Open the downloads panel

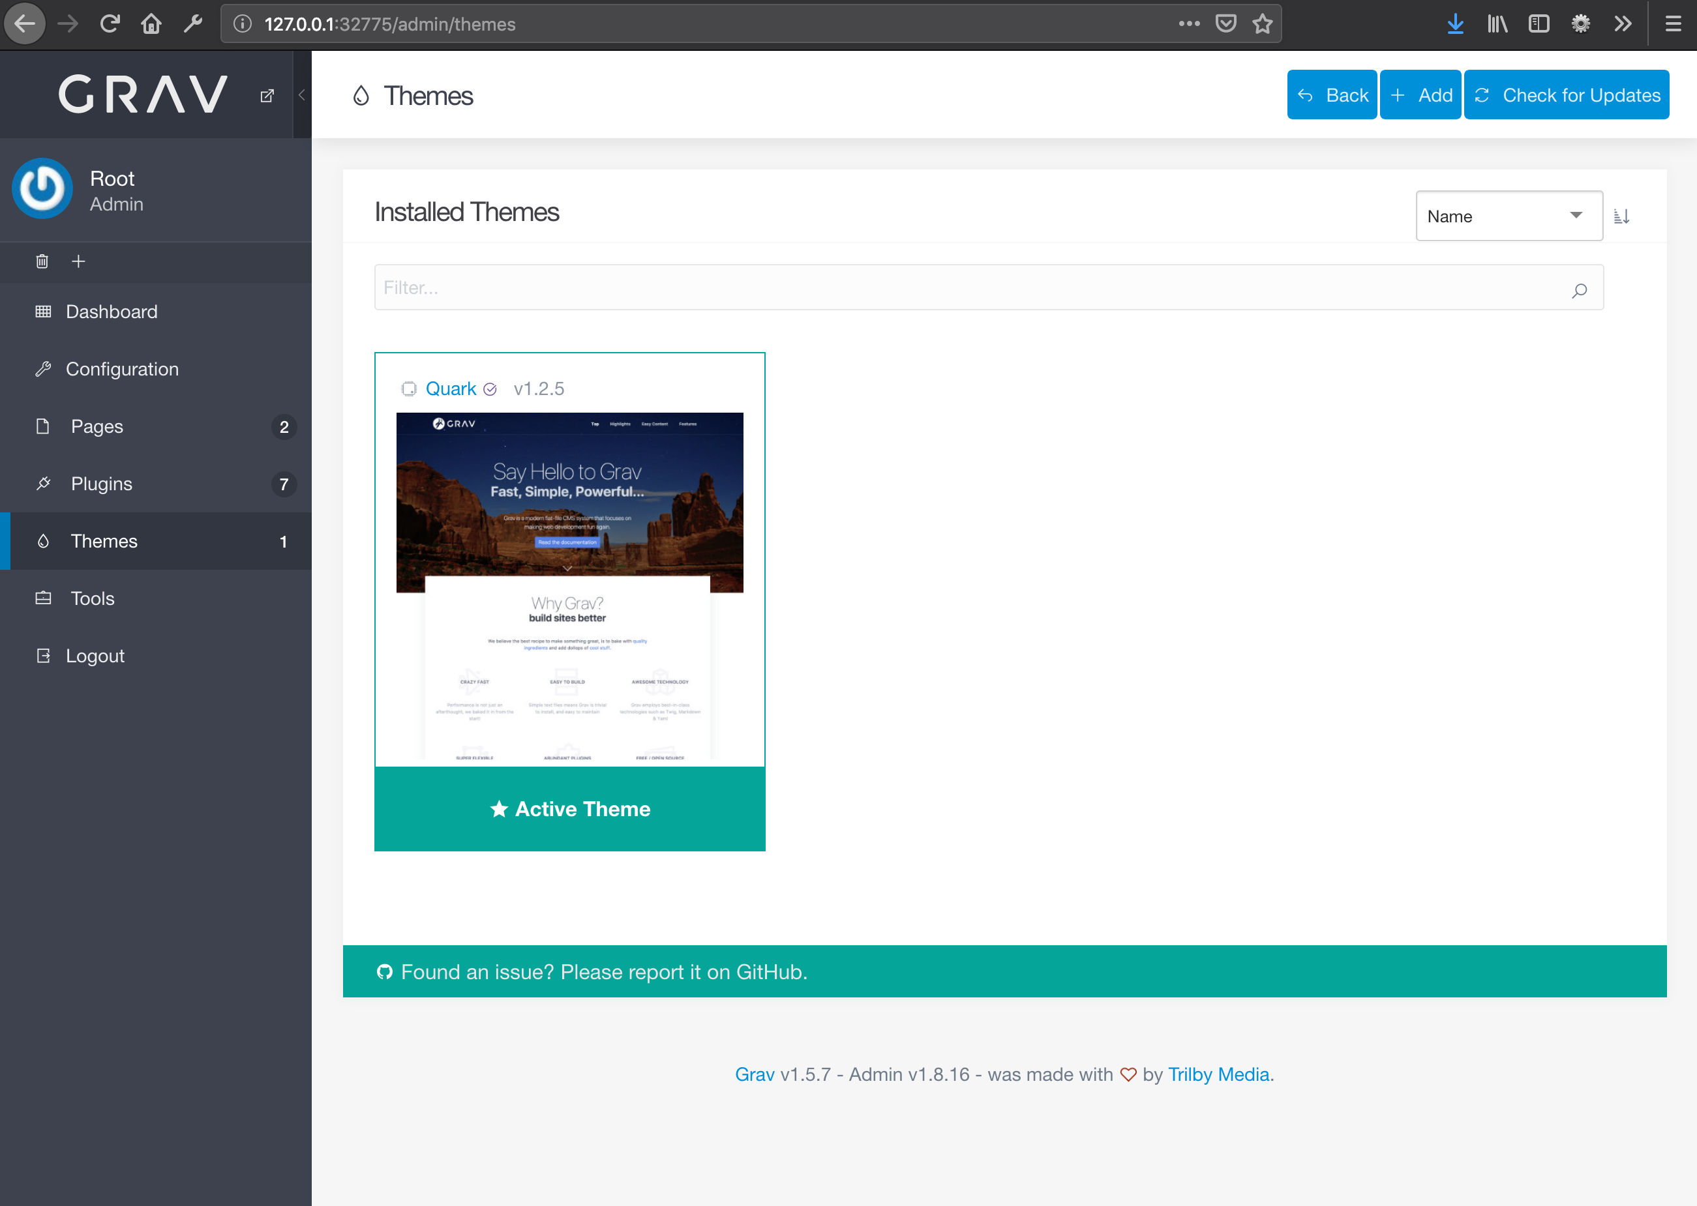click(x=1455, y=23)
